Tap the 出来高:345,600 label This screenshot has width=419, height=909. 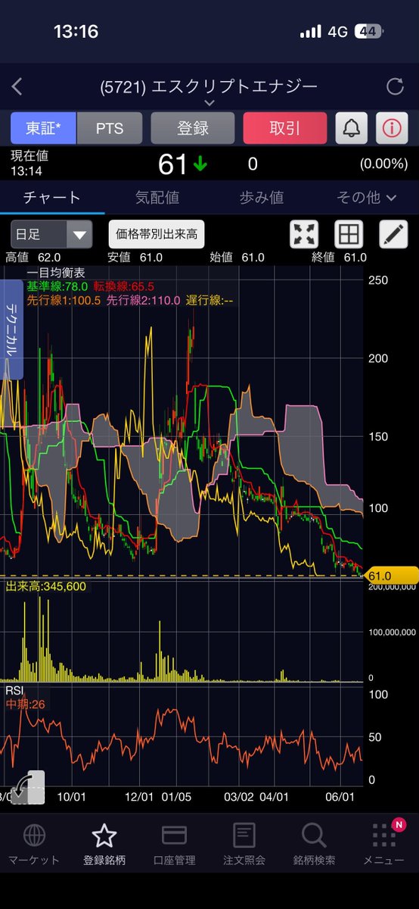point(46,586)
